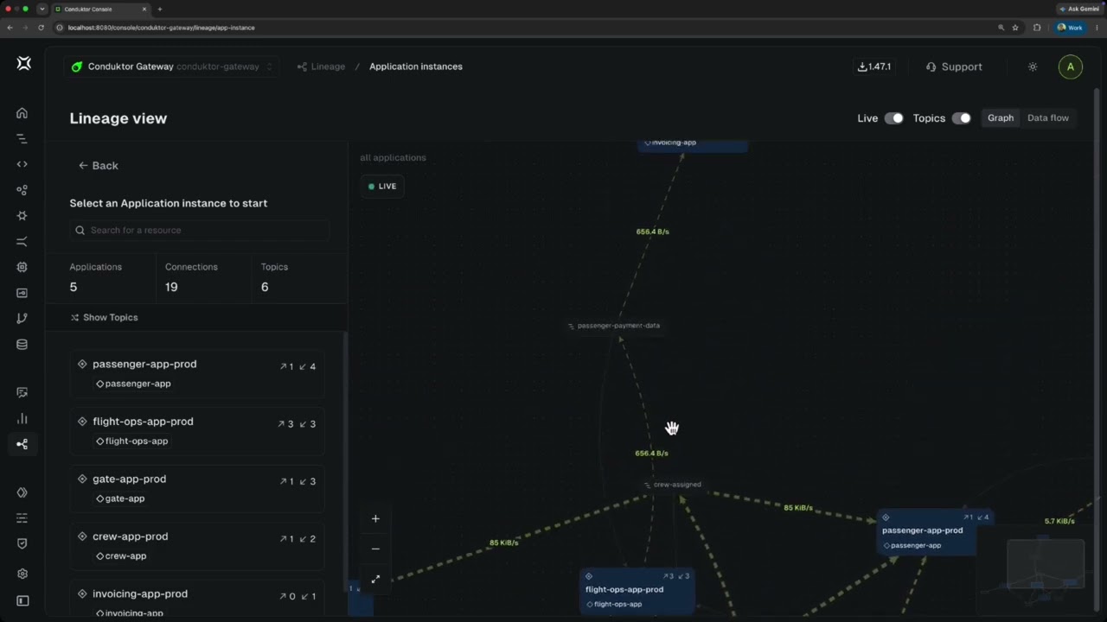Select flight-ops-app-prod in the list

(197, 431)
